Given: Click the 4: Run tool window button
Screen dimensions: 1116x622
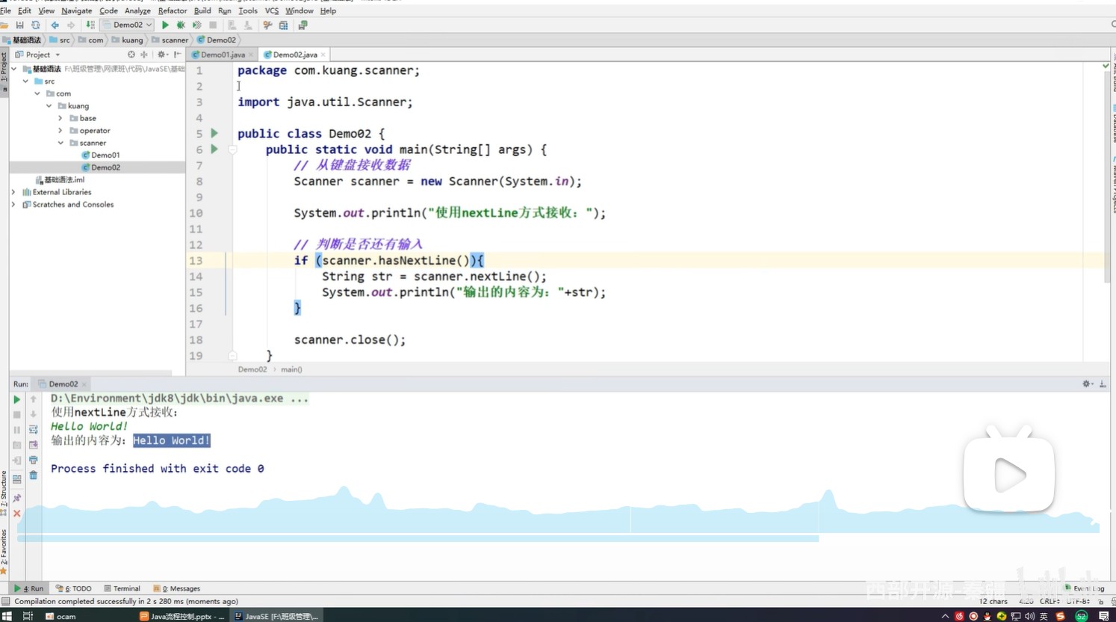Looking at the screenshot, I should (x=29, y=588).
